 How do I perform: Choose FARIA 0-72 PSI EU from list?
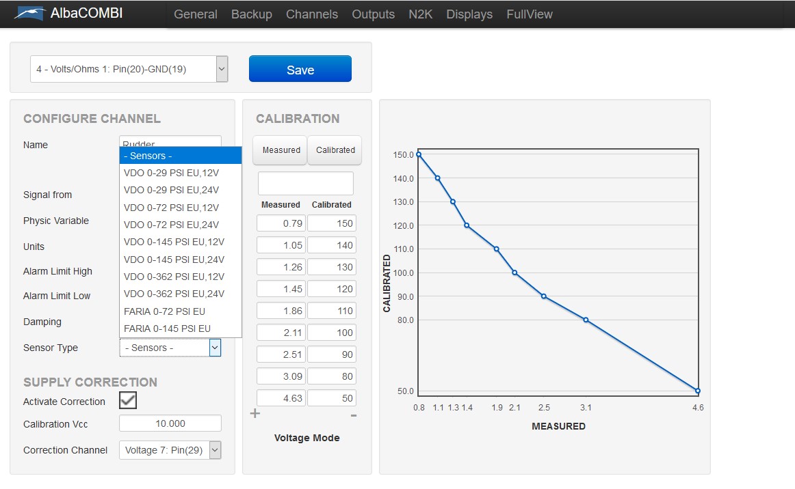tap(164, 311)
